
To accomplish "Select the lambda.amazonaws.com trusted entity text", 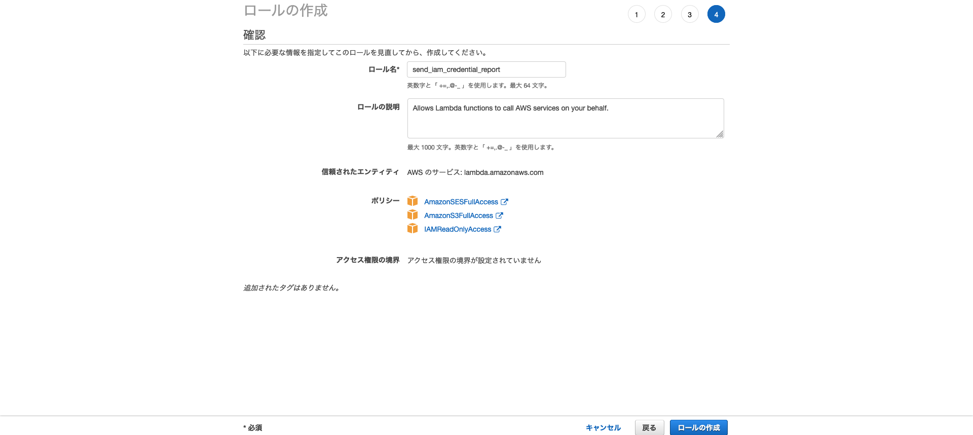I will click(504, 172).
